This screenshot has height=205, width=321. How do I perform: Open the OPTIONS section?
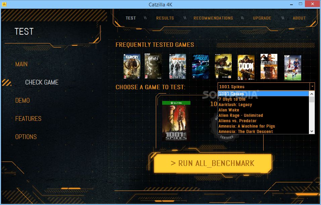click(x=26, y=137)
